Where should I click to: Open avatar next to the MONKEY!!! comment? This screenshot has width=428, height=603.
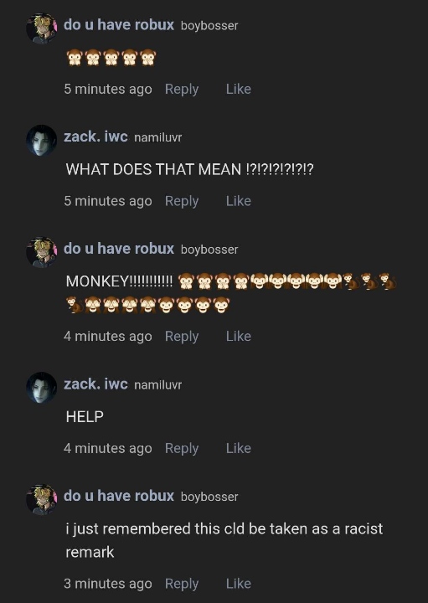tap(42, 252)
